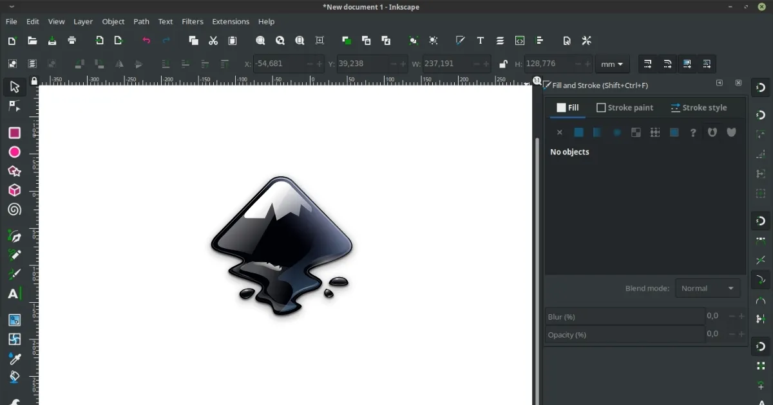Open window menu arrow in title bar
This screenshot has width=773, height=405.
(x=12, y=6)
